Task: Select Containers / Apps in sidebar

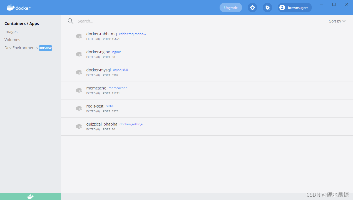Action: [22, 24]
